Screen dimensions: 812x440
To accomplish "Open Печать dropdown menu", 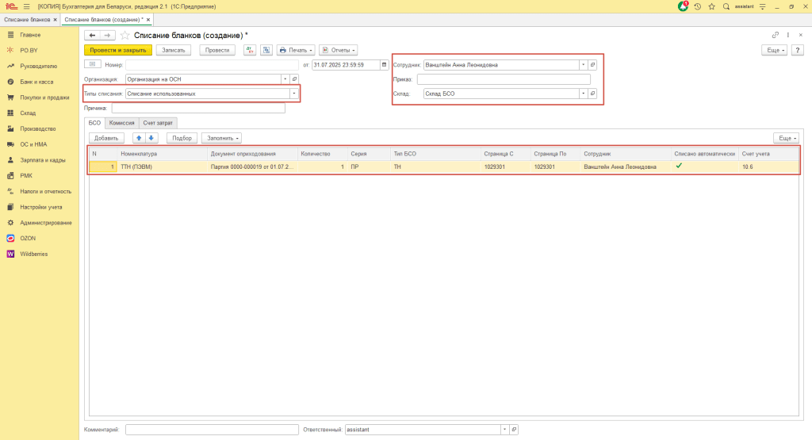I will (x=296, y=50).
